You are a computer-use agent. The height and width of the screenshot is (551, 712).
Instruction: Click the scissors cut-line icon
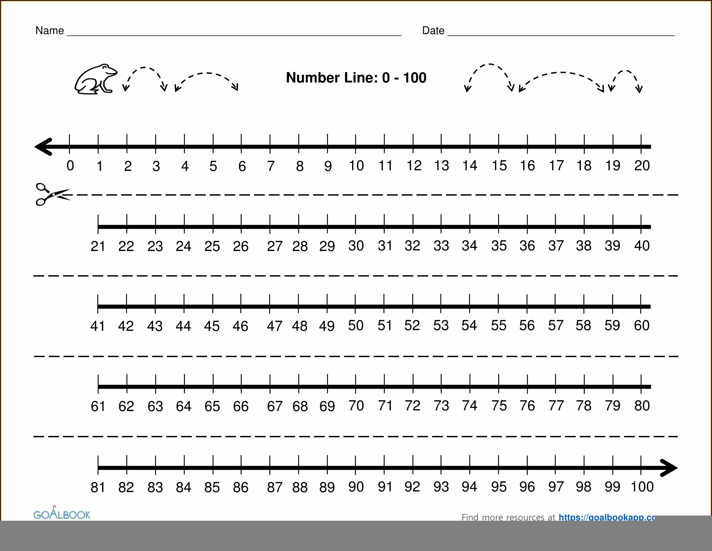click(x=52, y=194)
